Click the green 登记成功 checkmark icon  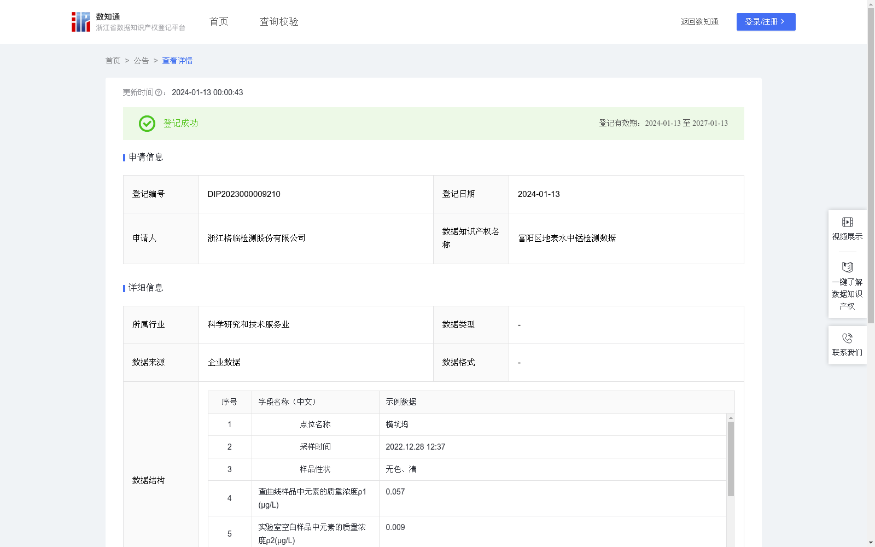(x=147, y=124)
